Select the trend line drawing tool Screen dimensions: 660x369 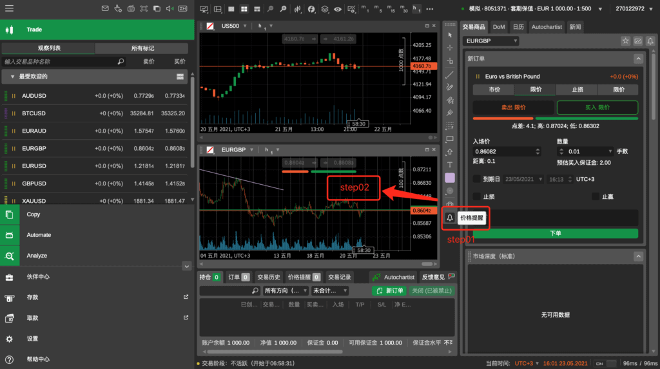click(450, 75)
